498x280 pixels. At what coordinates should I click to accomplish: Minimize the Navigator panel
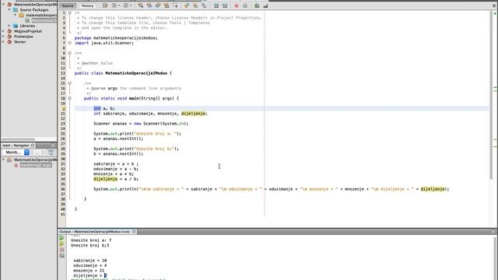coord(53,145)
